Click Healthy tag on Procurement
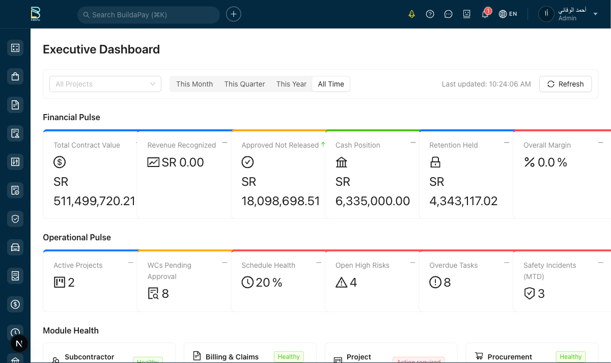 coord(570,357)
